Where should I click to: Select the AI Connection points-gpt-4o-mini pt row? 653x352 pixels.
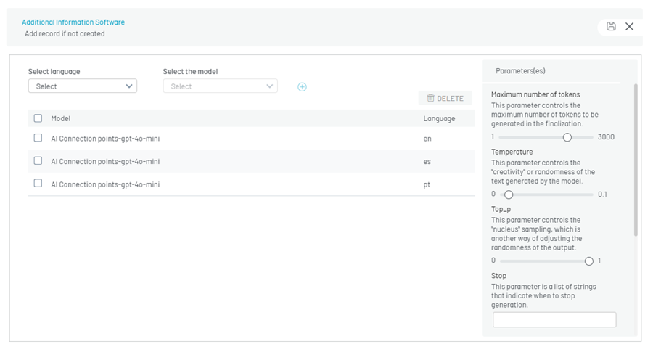(x=252, y=184)
